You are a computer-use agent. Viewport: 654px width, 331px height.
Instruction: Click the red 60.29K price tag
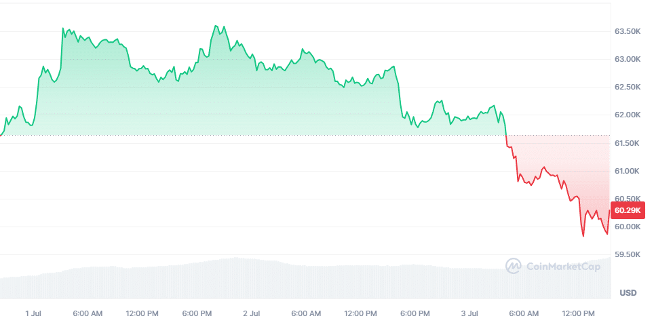pos(628,211)
